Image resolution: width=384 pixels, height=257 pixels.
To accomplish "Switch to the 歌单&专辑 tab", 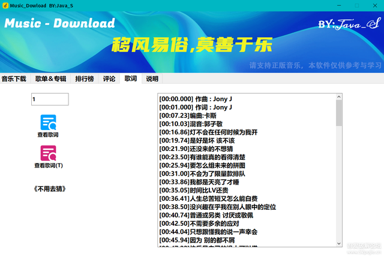I will tap(50, 78).
